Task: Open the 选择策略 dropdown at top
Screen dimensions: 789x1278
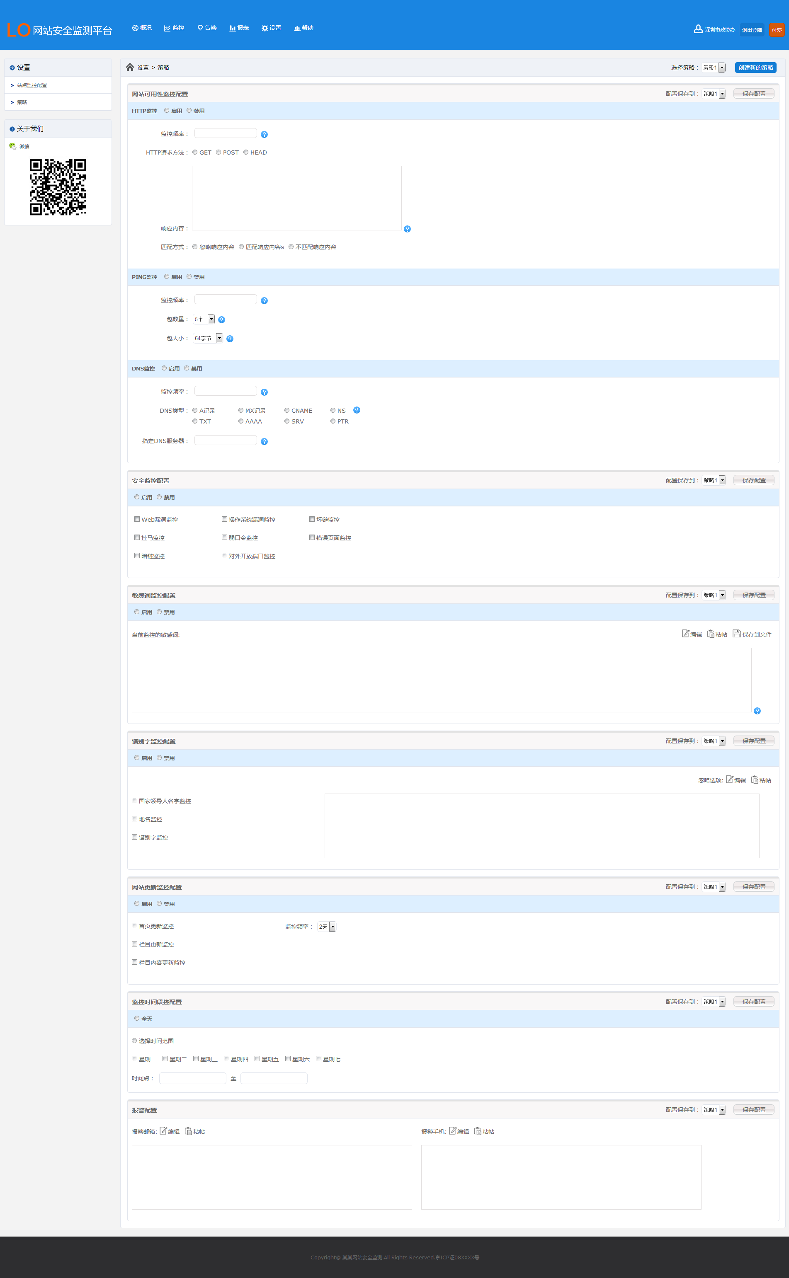Action: pyautogui.click(x=714, y=67)
